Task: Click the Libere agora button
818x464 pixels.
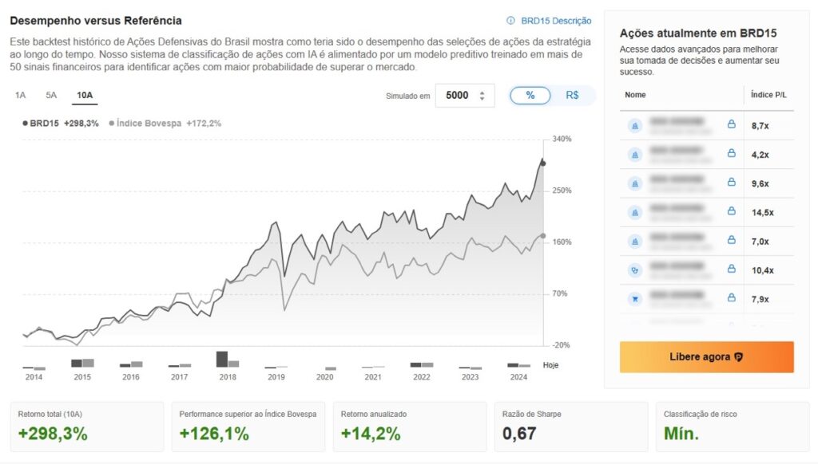Action: 706,356
